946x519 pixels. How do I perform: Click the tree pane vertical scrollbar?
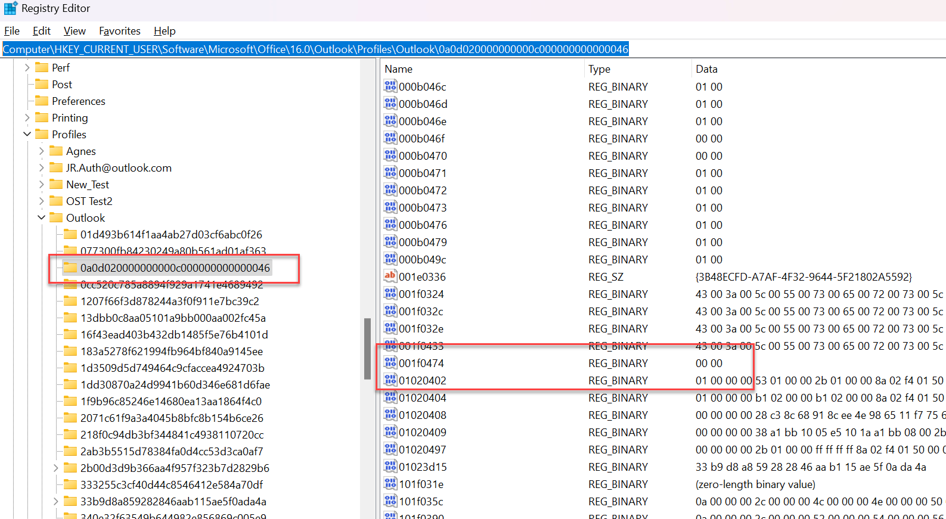pos(367,349)
